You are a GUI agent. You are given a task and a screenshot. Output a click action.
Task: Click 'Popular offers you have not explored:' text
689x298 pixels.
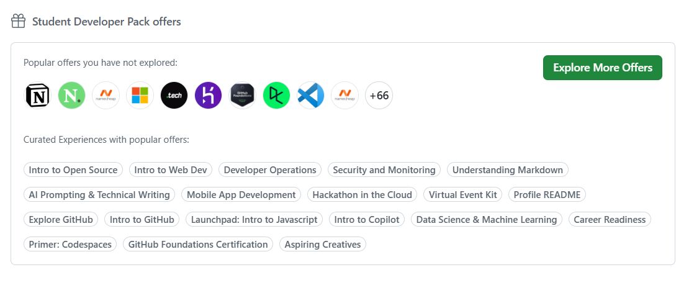click(x=101, y=63)
